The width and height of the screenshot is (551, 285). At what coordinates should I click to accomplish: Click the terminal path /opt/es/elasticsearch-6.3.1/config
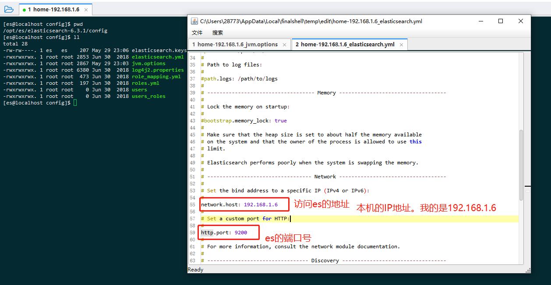pos(55,31)
